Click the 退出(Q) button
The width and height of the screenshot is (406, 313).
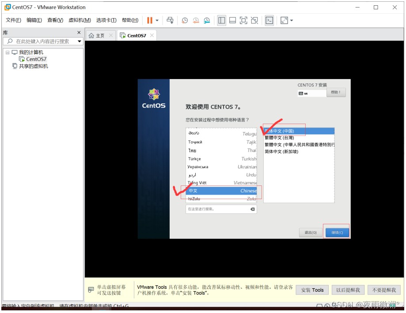(311, 233)
